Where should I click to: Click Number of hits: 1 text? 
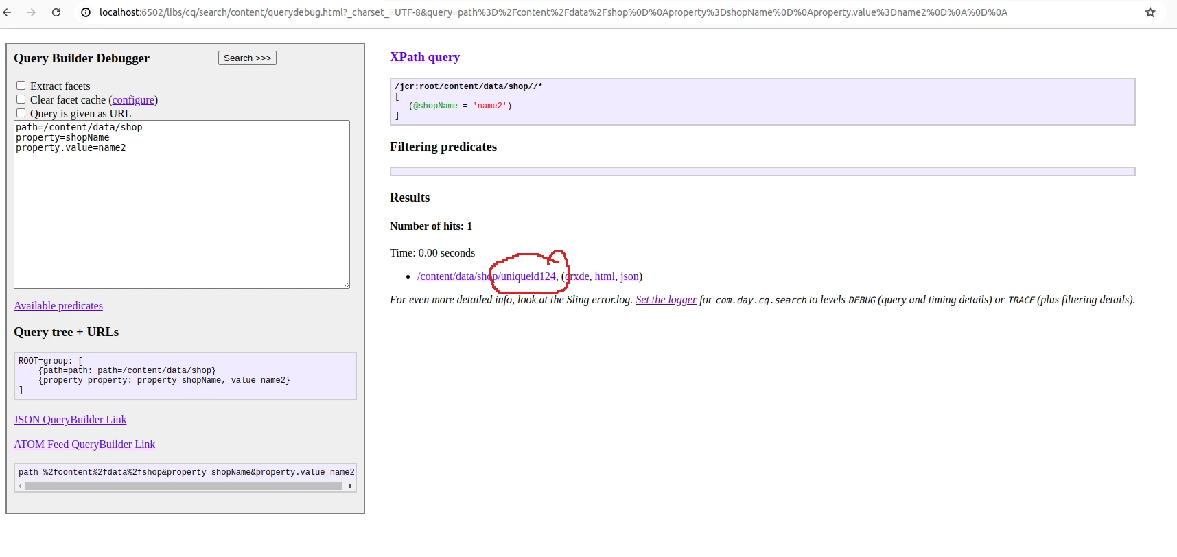click(431, 226)
